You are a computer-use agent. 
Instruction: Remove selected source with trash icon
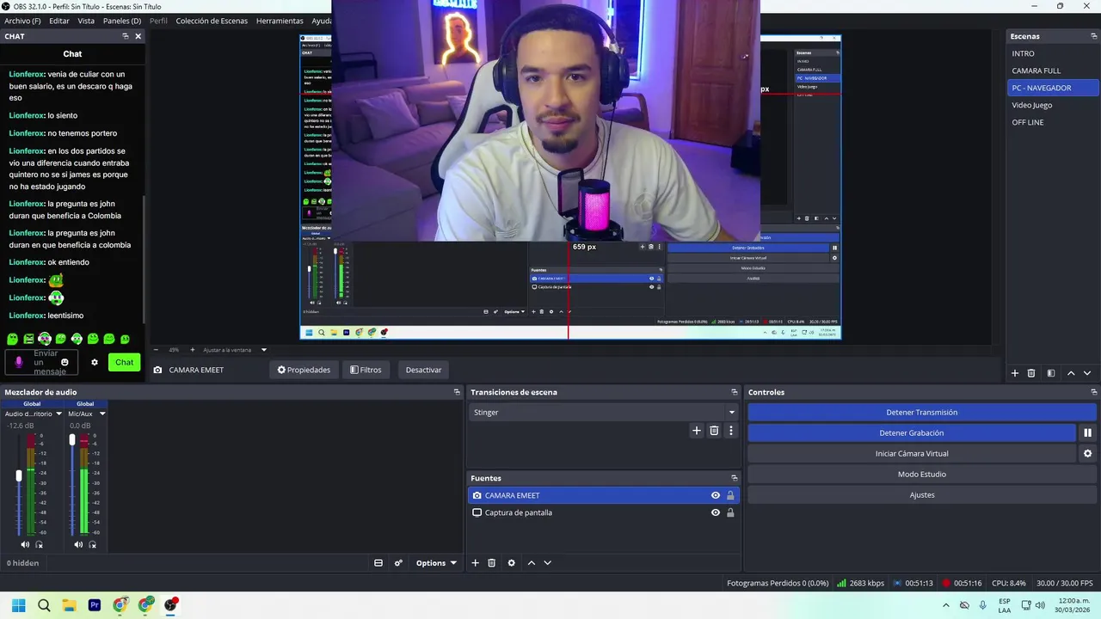492,563
